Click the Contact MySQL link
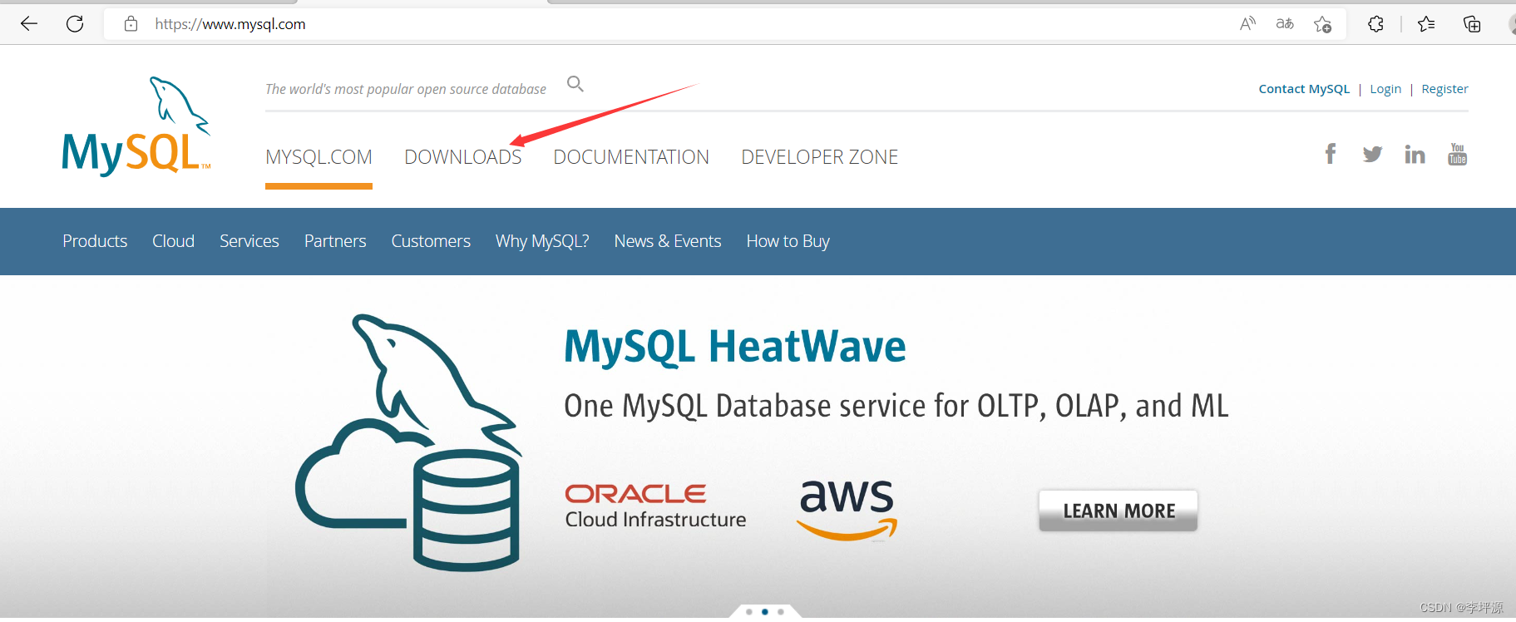 [1304, 89]
